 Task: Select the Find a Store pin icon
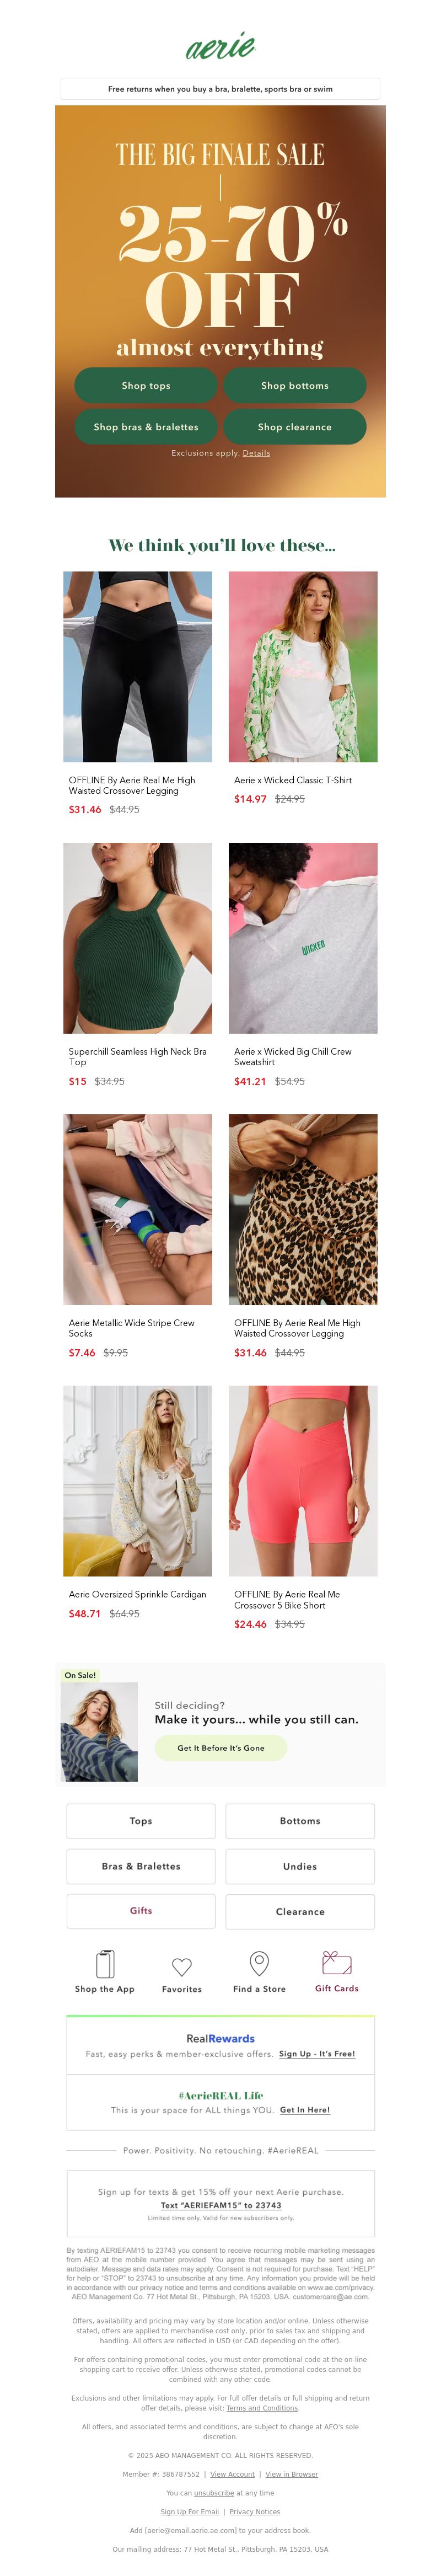pos(259,1963)
